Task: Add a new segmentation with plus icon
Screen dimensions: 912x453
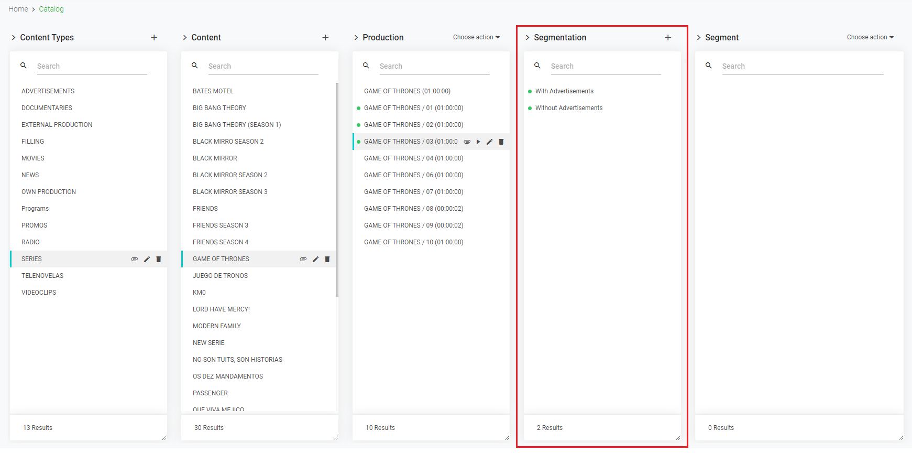Action: click(668, 38)
